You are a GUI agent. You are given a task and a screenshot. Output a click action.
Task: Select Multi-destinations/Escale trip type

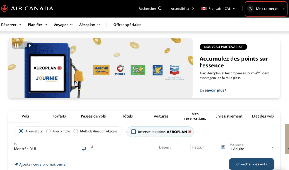coord(76,131)
